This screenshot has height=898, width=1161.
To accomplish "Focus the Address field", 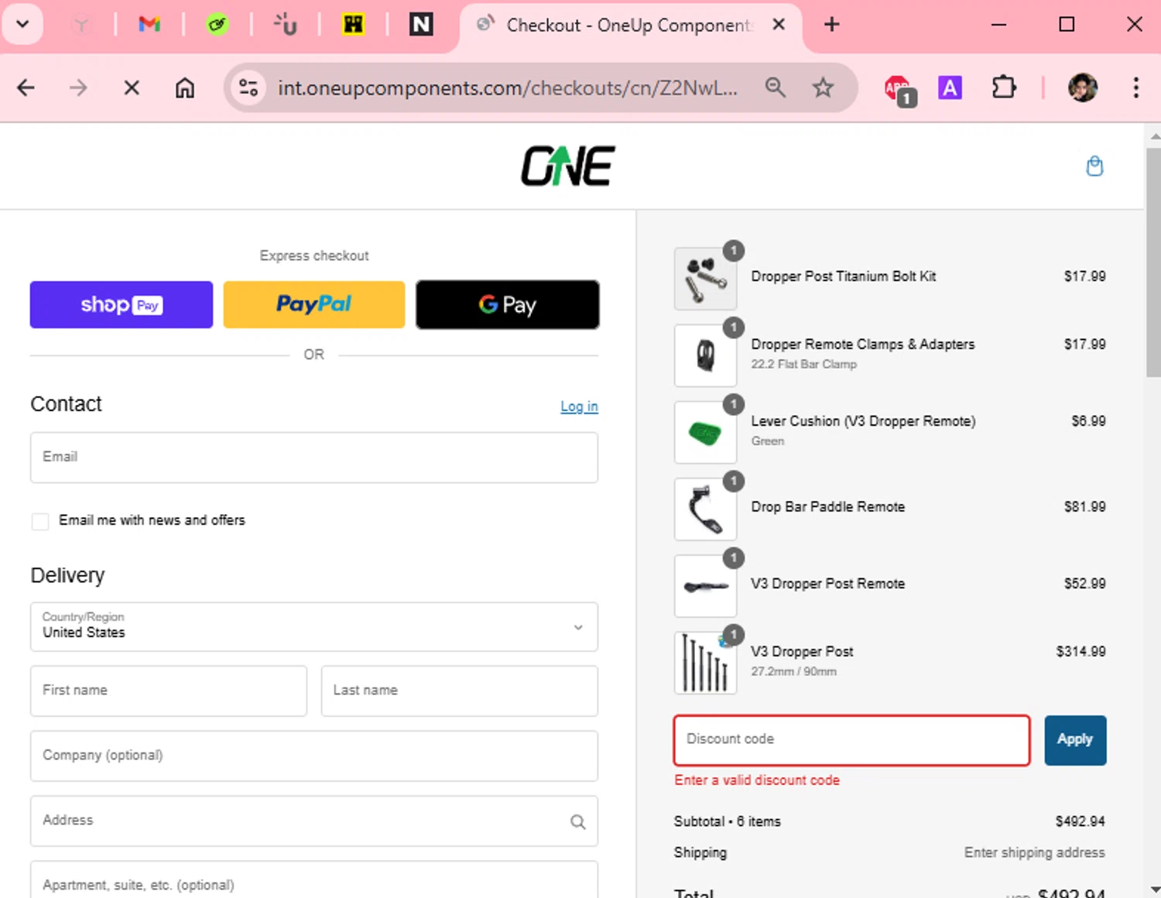I will (314, 821).
